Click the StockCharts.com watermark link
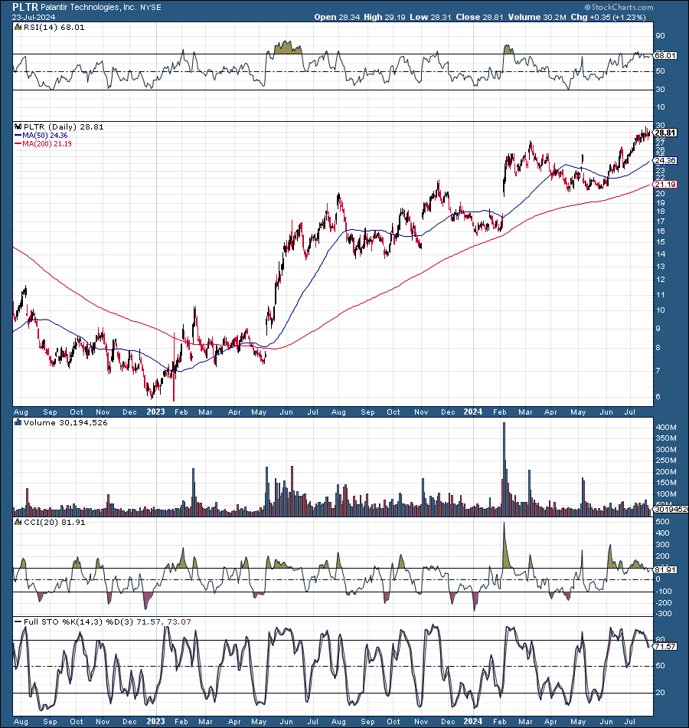 point(619,7)
